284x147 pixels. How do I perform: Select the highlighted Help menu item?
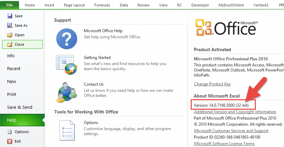point(22,120)
